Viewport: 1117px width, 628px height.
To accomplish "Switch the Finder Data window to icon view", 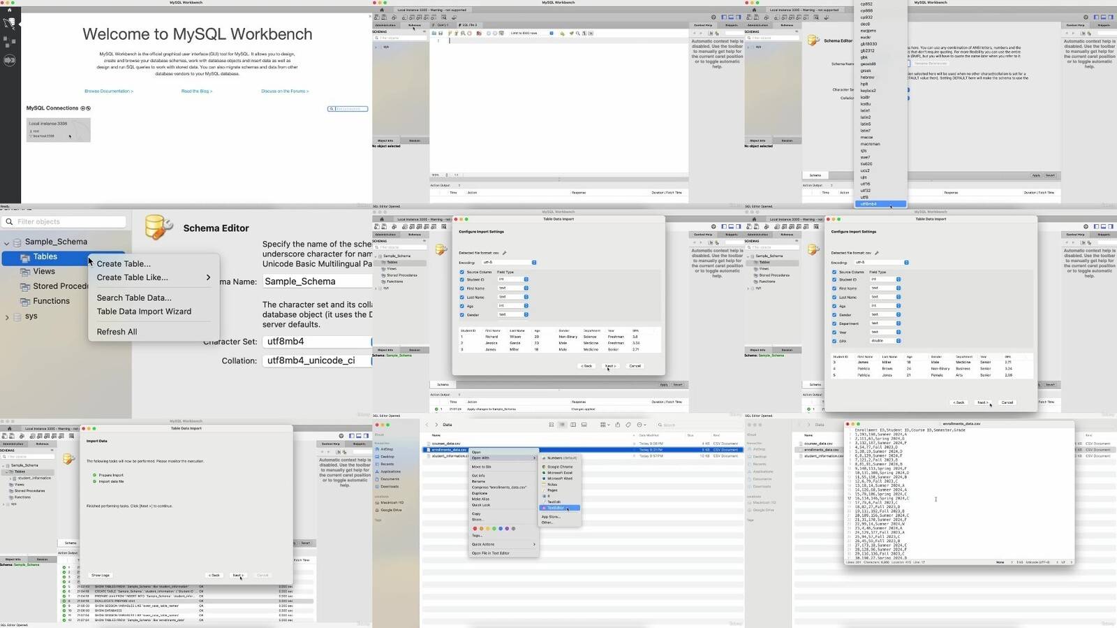I will [551, 425].
